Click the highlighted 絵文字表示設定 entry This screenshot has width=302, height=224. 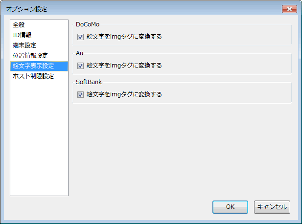pos(39,66)
